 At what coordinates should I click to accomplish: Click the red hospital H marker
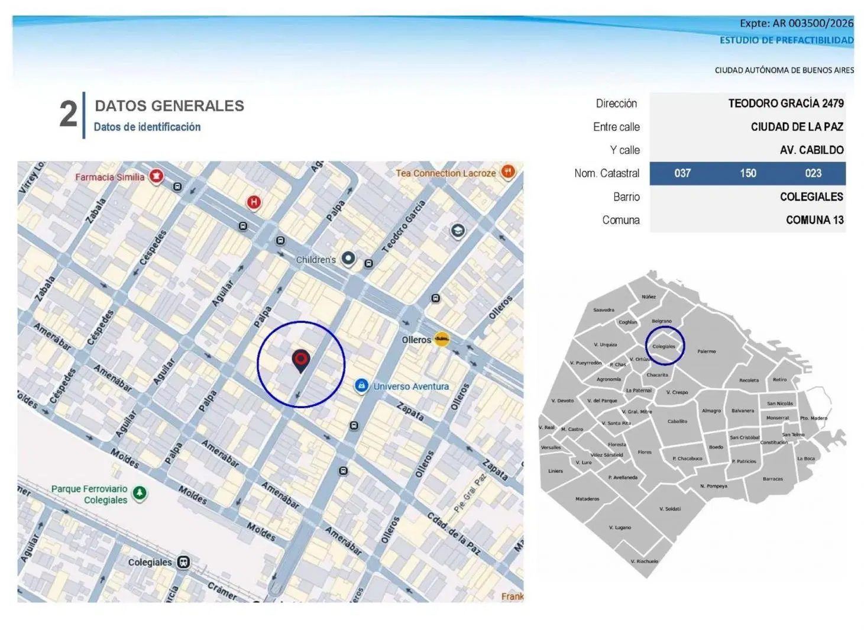pyautogui.click(x=254, y=202)
